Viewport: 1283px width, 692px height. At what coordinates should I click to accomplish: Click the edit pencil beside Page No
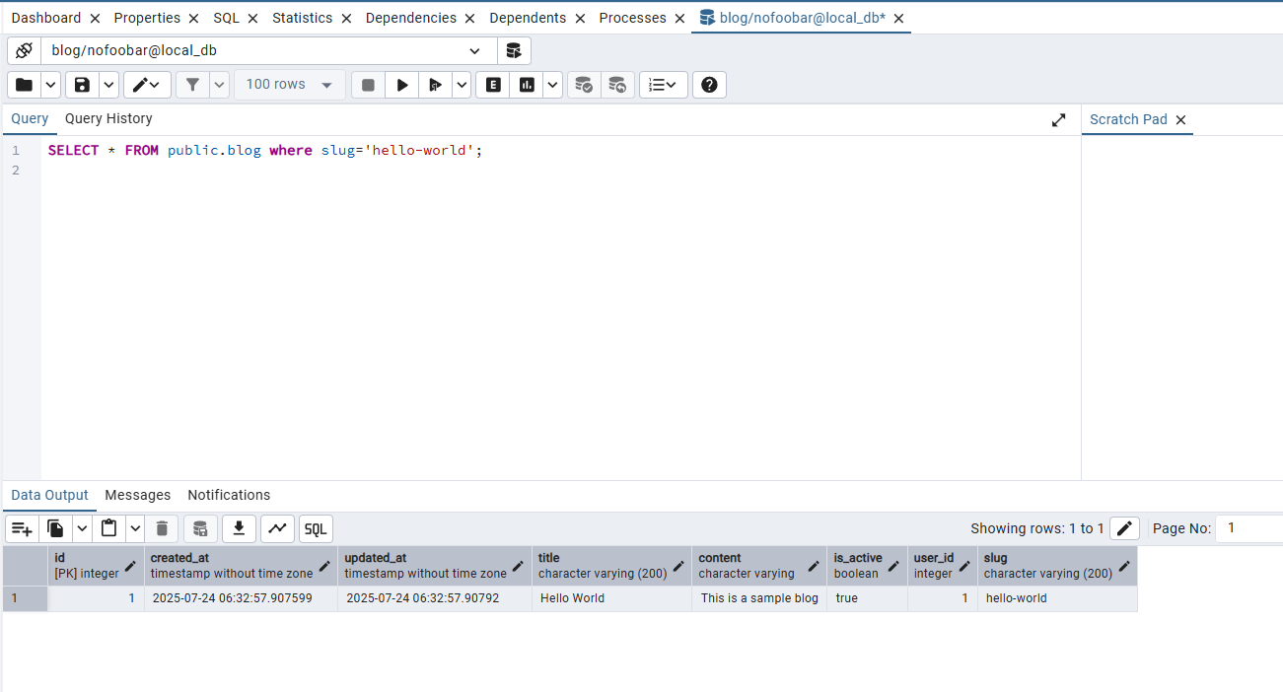click(1125, 528)
